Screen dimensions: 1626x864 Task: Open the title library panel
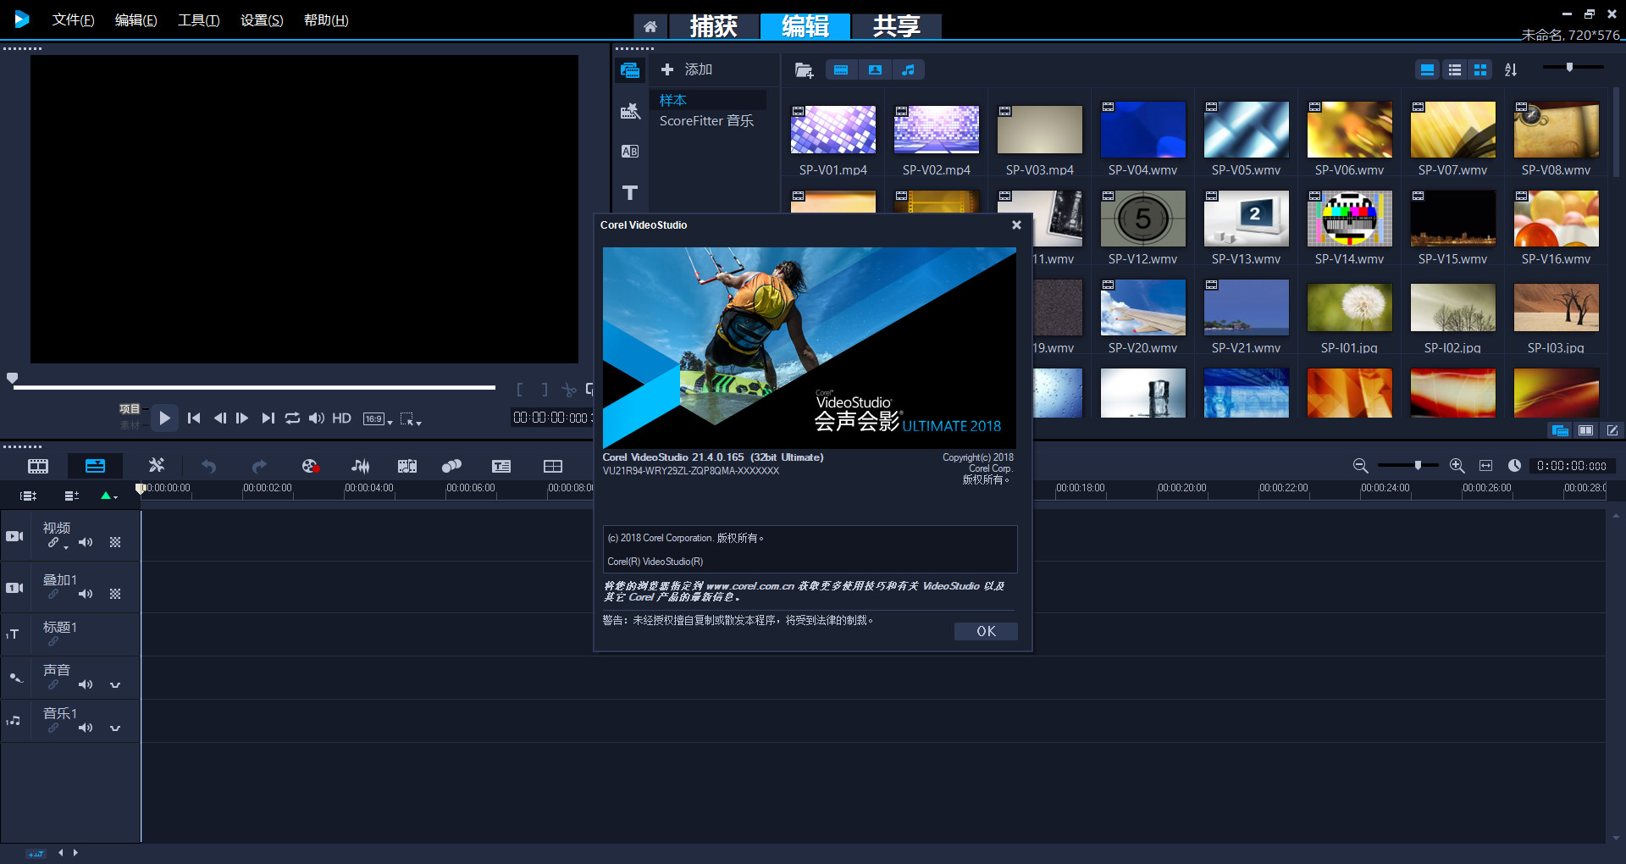[x=630, y=192]
